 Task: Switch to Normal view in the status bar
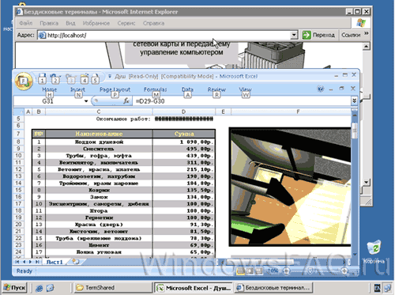(x=241, y=270)
